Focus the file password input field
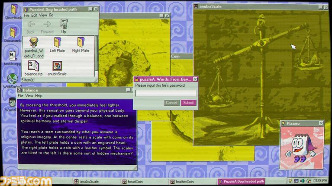The width and height of the screenshot is (332, 186). (x=166, y=93)
